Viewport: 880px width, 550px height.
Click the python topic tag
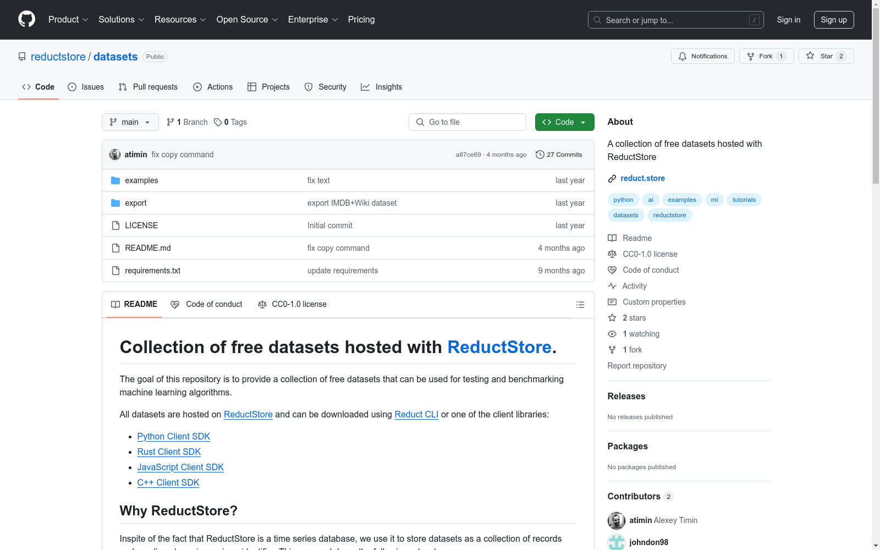[x=623, y=200]
